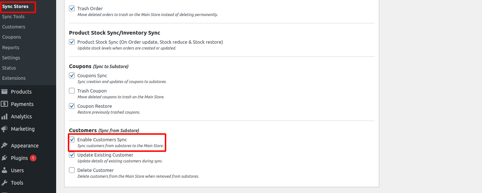Click the Plugins update count badge
Image resolution: width=482 pixels, height=193 pixels.
[33, 158]
